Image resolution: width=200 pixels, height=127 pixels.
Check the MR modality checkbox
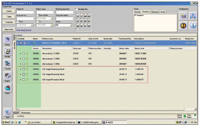point(85,14)
